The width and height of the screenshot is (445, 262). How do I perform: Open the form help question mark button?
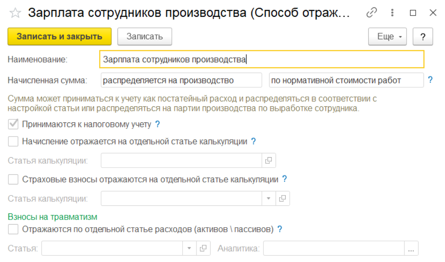[x=423, y=36]
